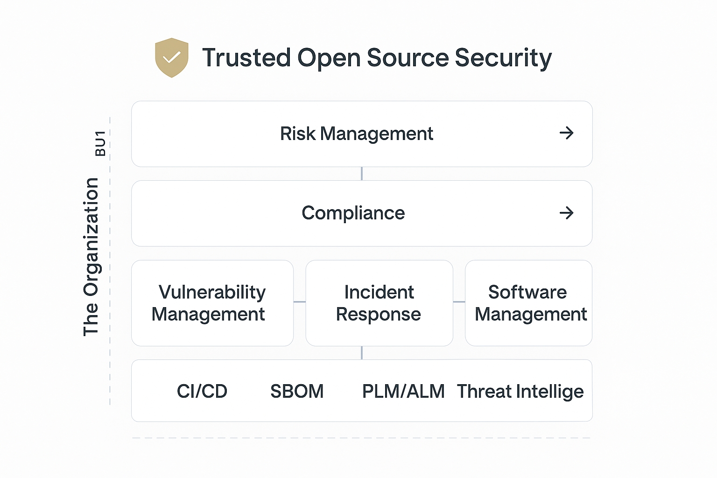Expand Compliance using its arrow icon

click(566, 213)
